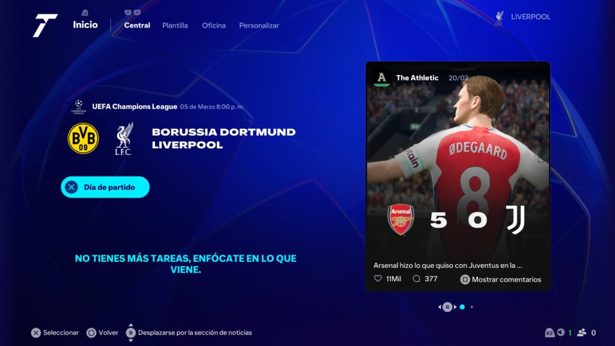Click the Liverpool club badge at top right
The height and width of the screenshot is (346, 615).
[499, 18]
